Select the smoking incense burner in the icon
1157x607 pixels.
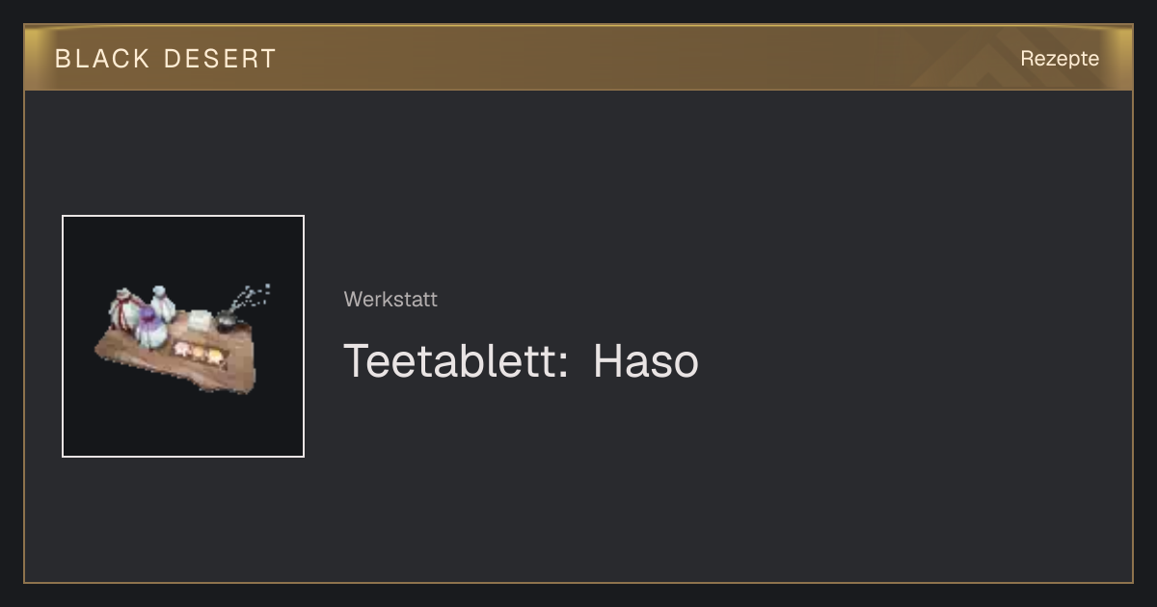pos(228,319)
